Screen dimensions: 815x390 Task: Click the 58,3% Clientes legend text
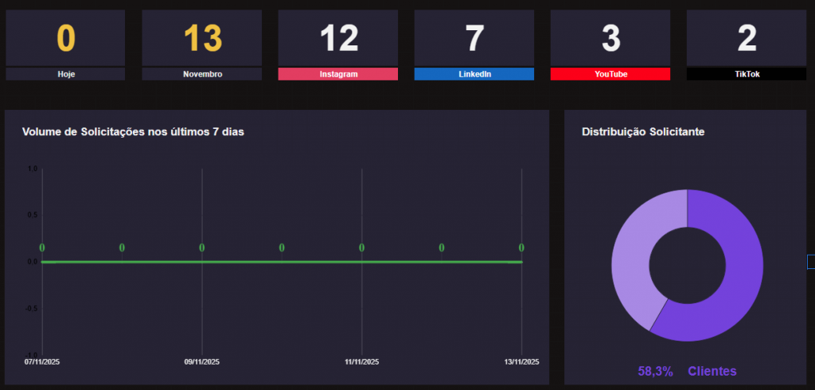pos(687,371)
